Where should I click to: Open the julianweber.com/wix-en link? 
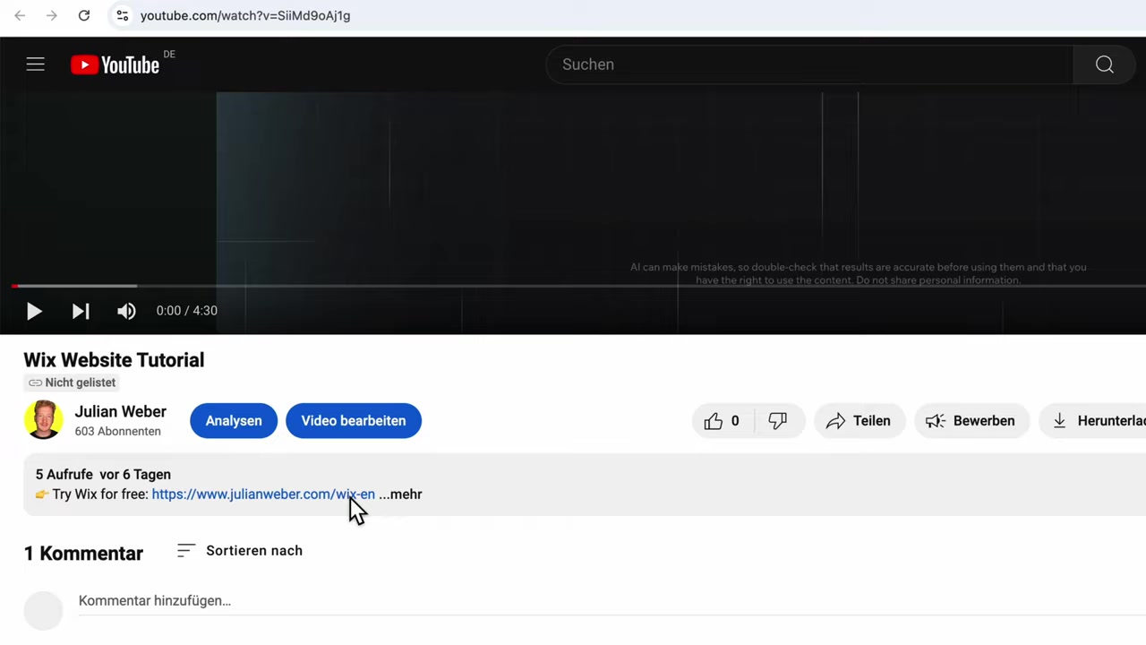point(263,494)
